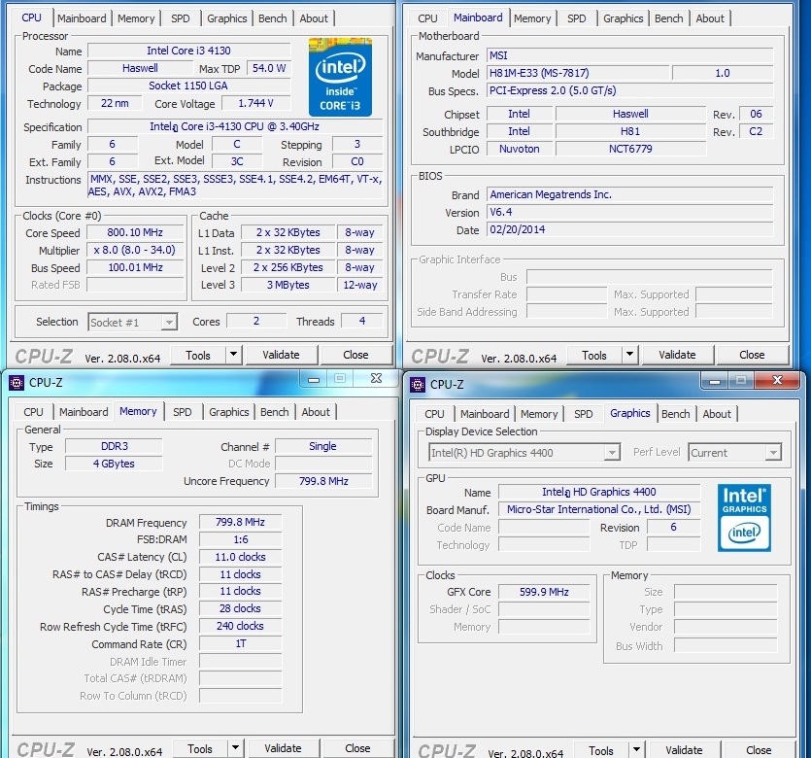Click the Intel Graphics logo badge
This screenshot has height=758, width=811.
744,517
